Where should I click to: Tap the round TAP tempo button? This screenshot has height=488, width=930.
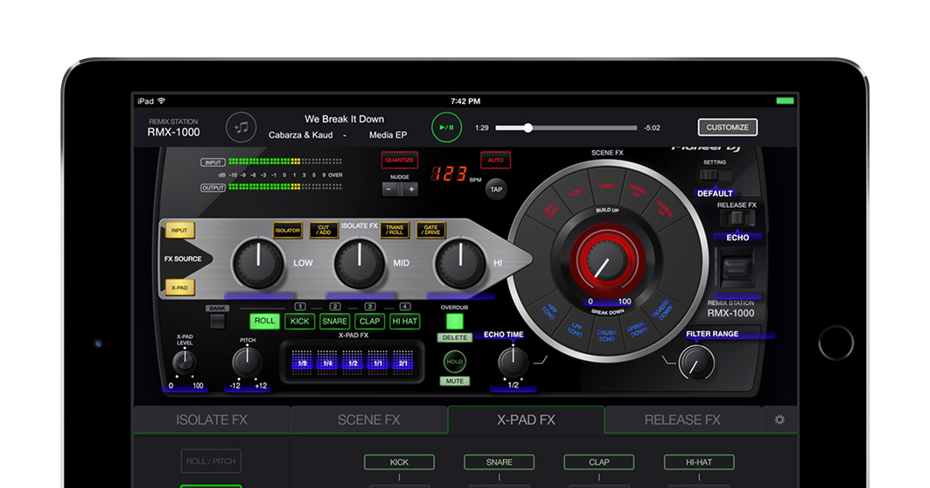point(497,188)
